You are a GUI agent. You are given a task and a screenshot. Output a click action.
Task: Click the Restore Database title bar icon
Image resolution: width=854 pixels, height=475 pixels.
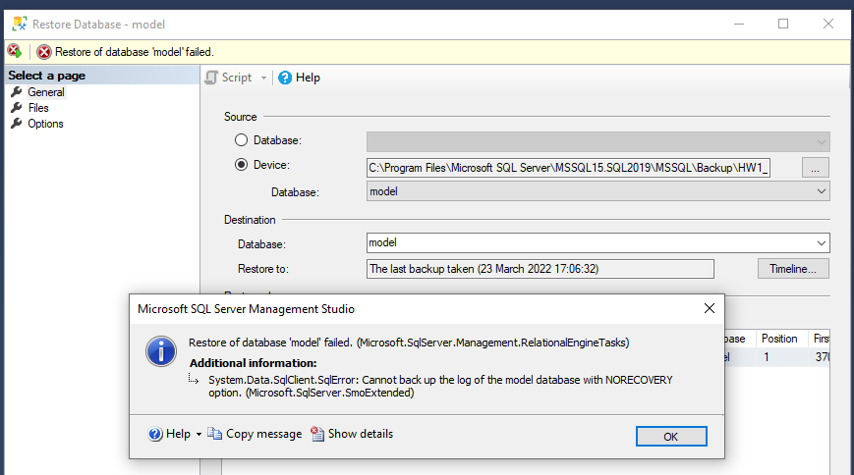click(x=20, y=24)
